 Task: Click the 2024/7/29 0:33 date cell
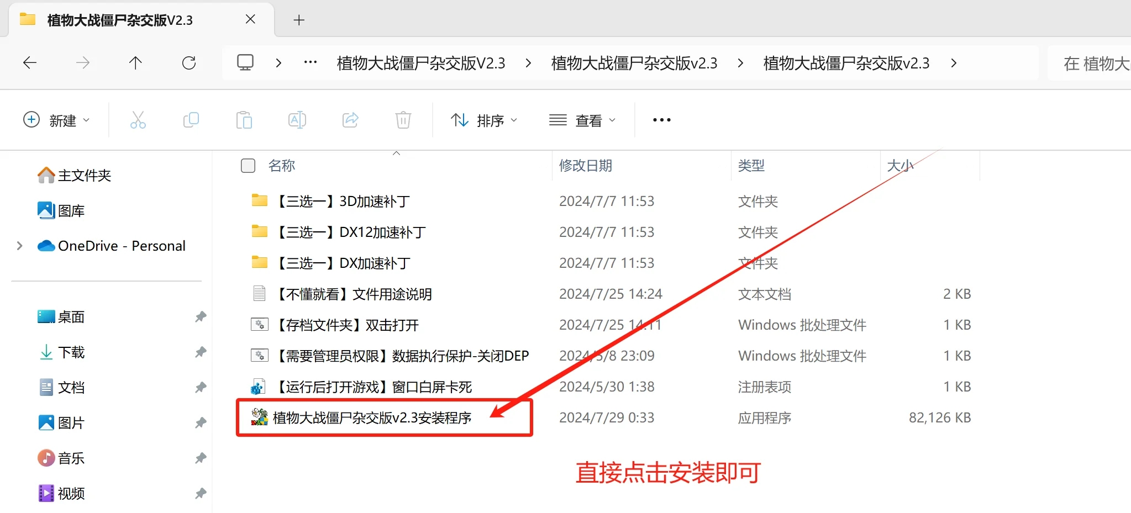607,417
